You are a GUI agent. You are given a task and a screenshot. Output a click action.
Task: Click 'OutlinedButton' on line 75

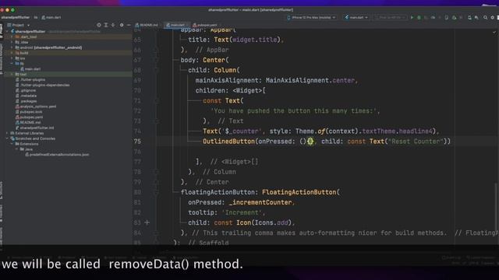point(228,142)
